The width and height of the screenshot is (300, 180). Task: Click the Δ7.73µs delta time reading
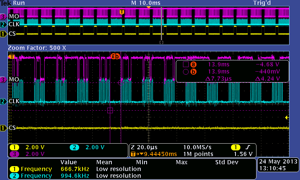point(218,79)
